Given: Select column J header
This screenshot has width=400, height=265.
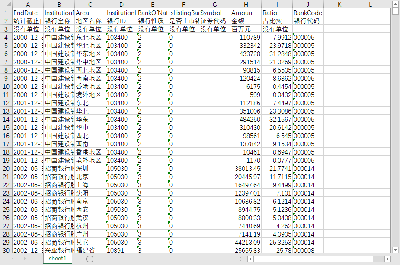Looking at the screenshot, I should (x=308, y=4).
